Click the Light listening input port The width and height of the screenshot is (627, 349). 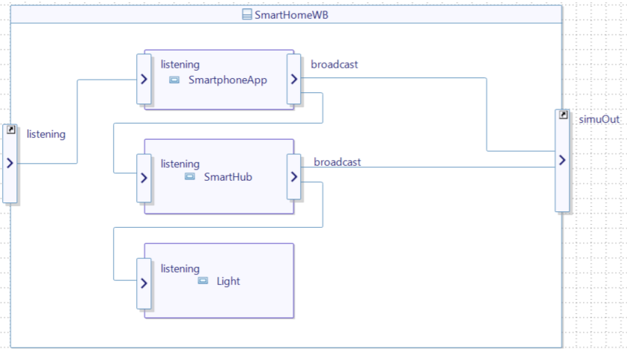point(144,284)
